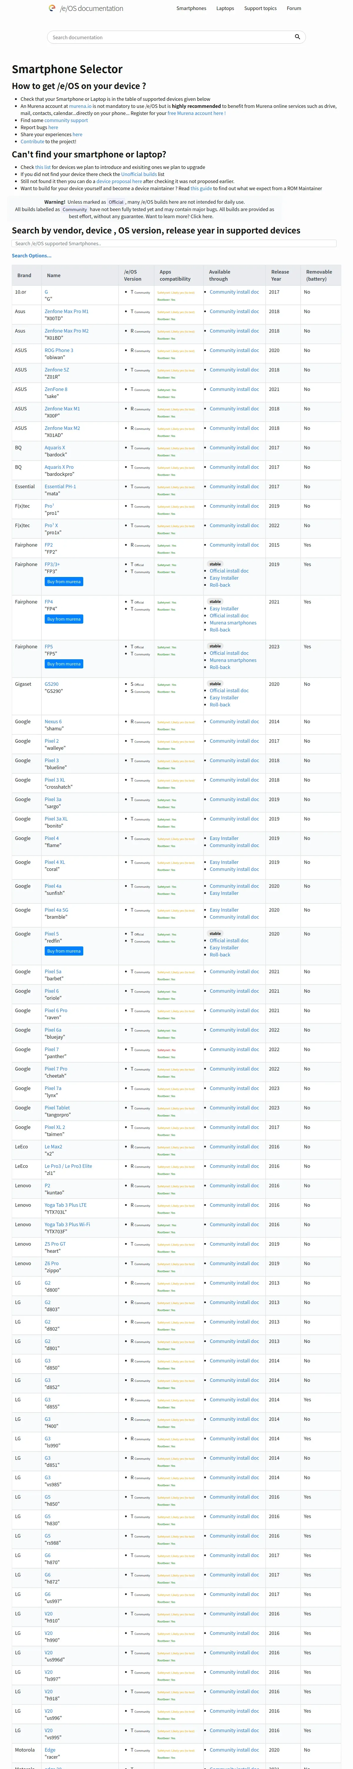353x1769 pixels.
Task: Open the Pixel 5a device link
Action: click(x=53, y=972)
